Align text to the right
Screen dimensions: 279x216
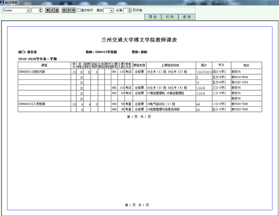point(73,10)
